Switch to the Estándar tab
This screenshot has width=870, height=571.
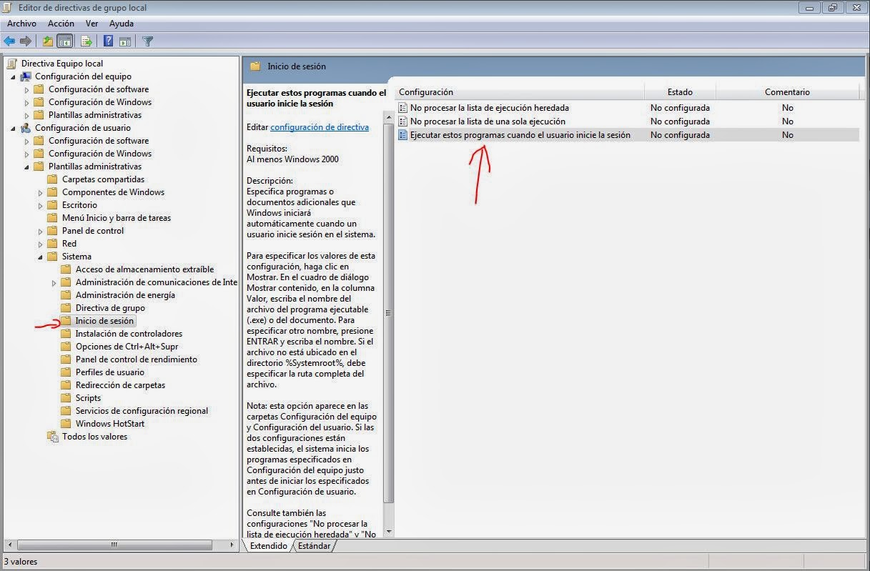[x=314, y=546]
